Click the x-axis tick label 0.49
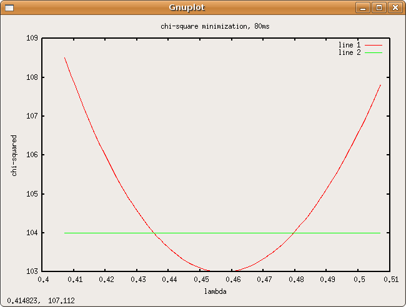Screen dimensions: 406x307 point(327,280)
